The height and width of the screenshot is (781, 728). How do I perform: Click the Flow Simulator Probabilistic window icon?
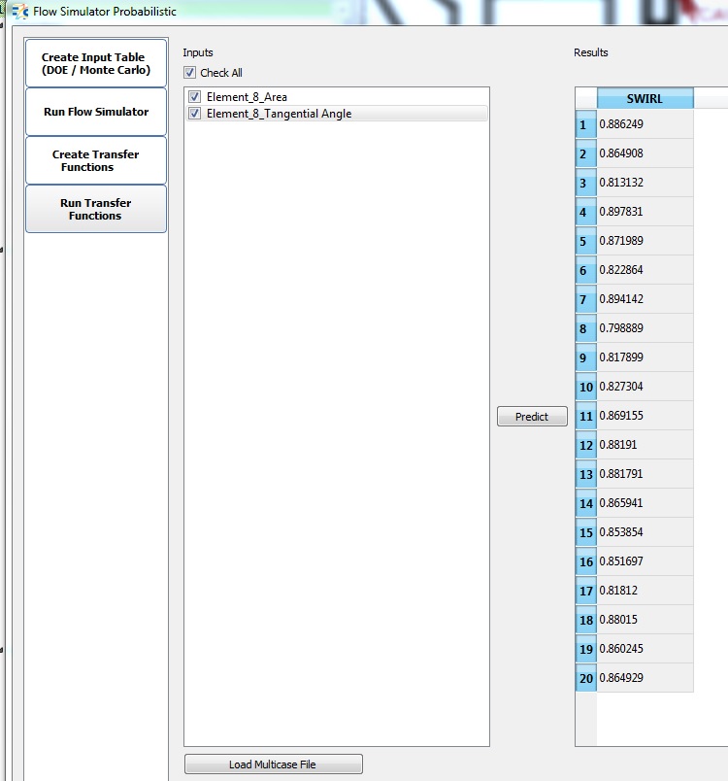click(x=18, y=12)
